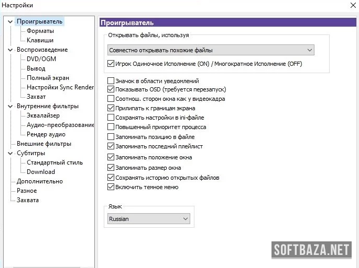Check Запоминать позицию в файле
The height and width of the screenshot is (268, 359).
point(111,136)
